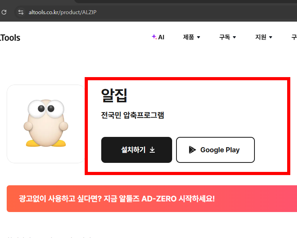
Task: Expand the 지원 dropdown arrow
Action: click(x=271, y=37)
